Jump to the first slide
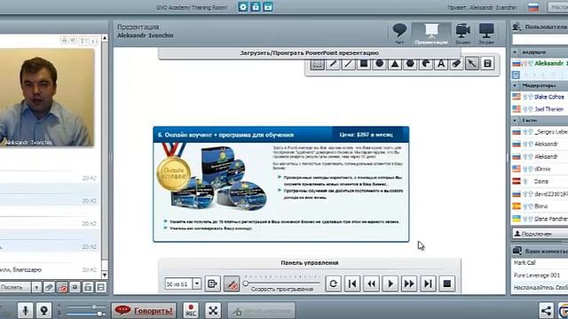This screenshot has width=568, height=319. pyautogui.click(x=352, y=284)
